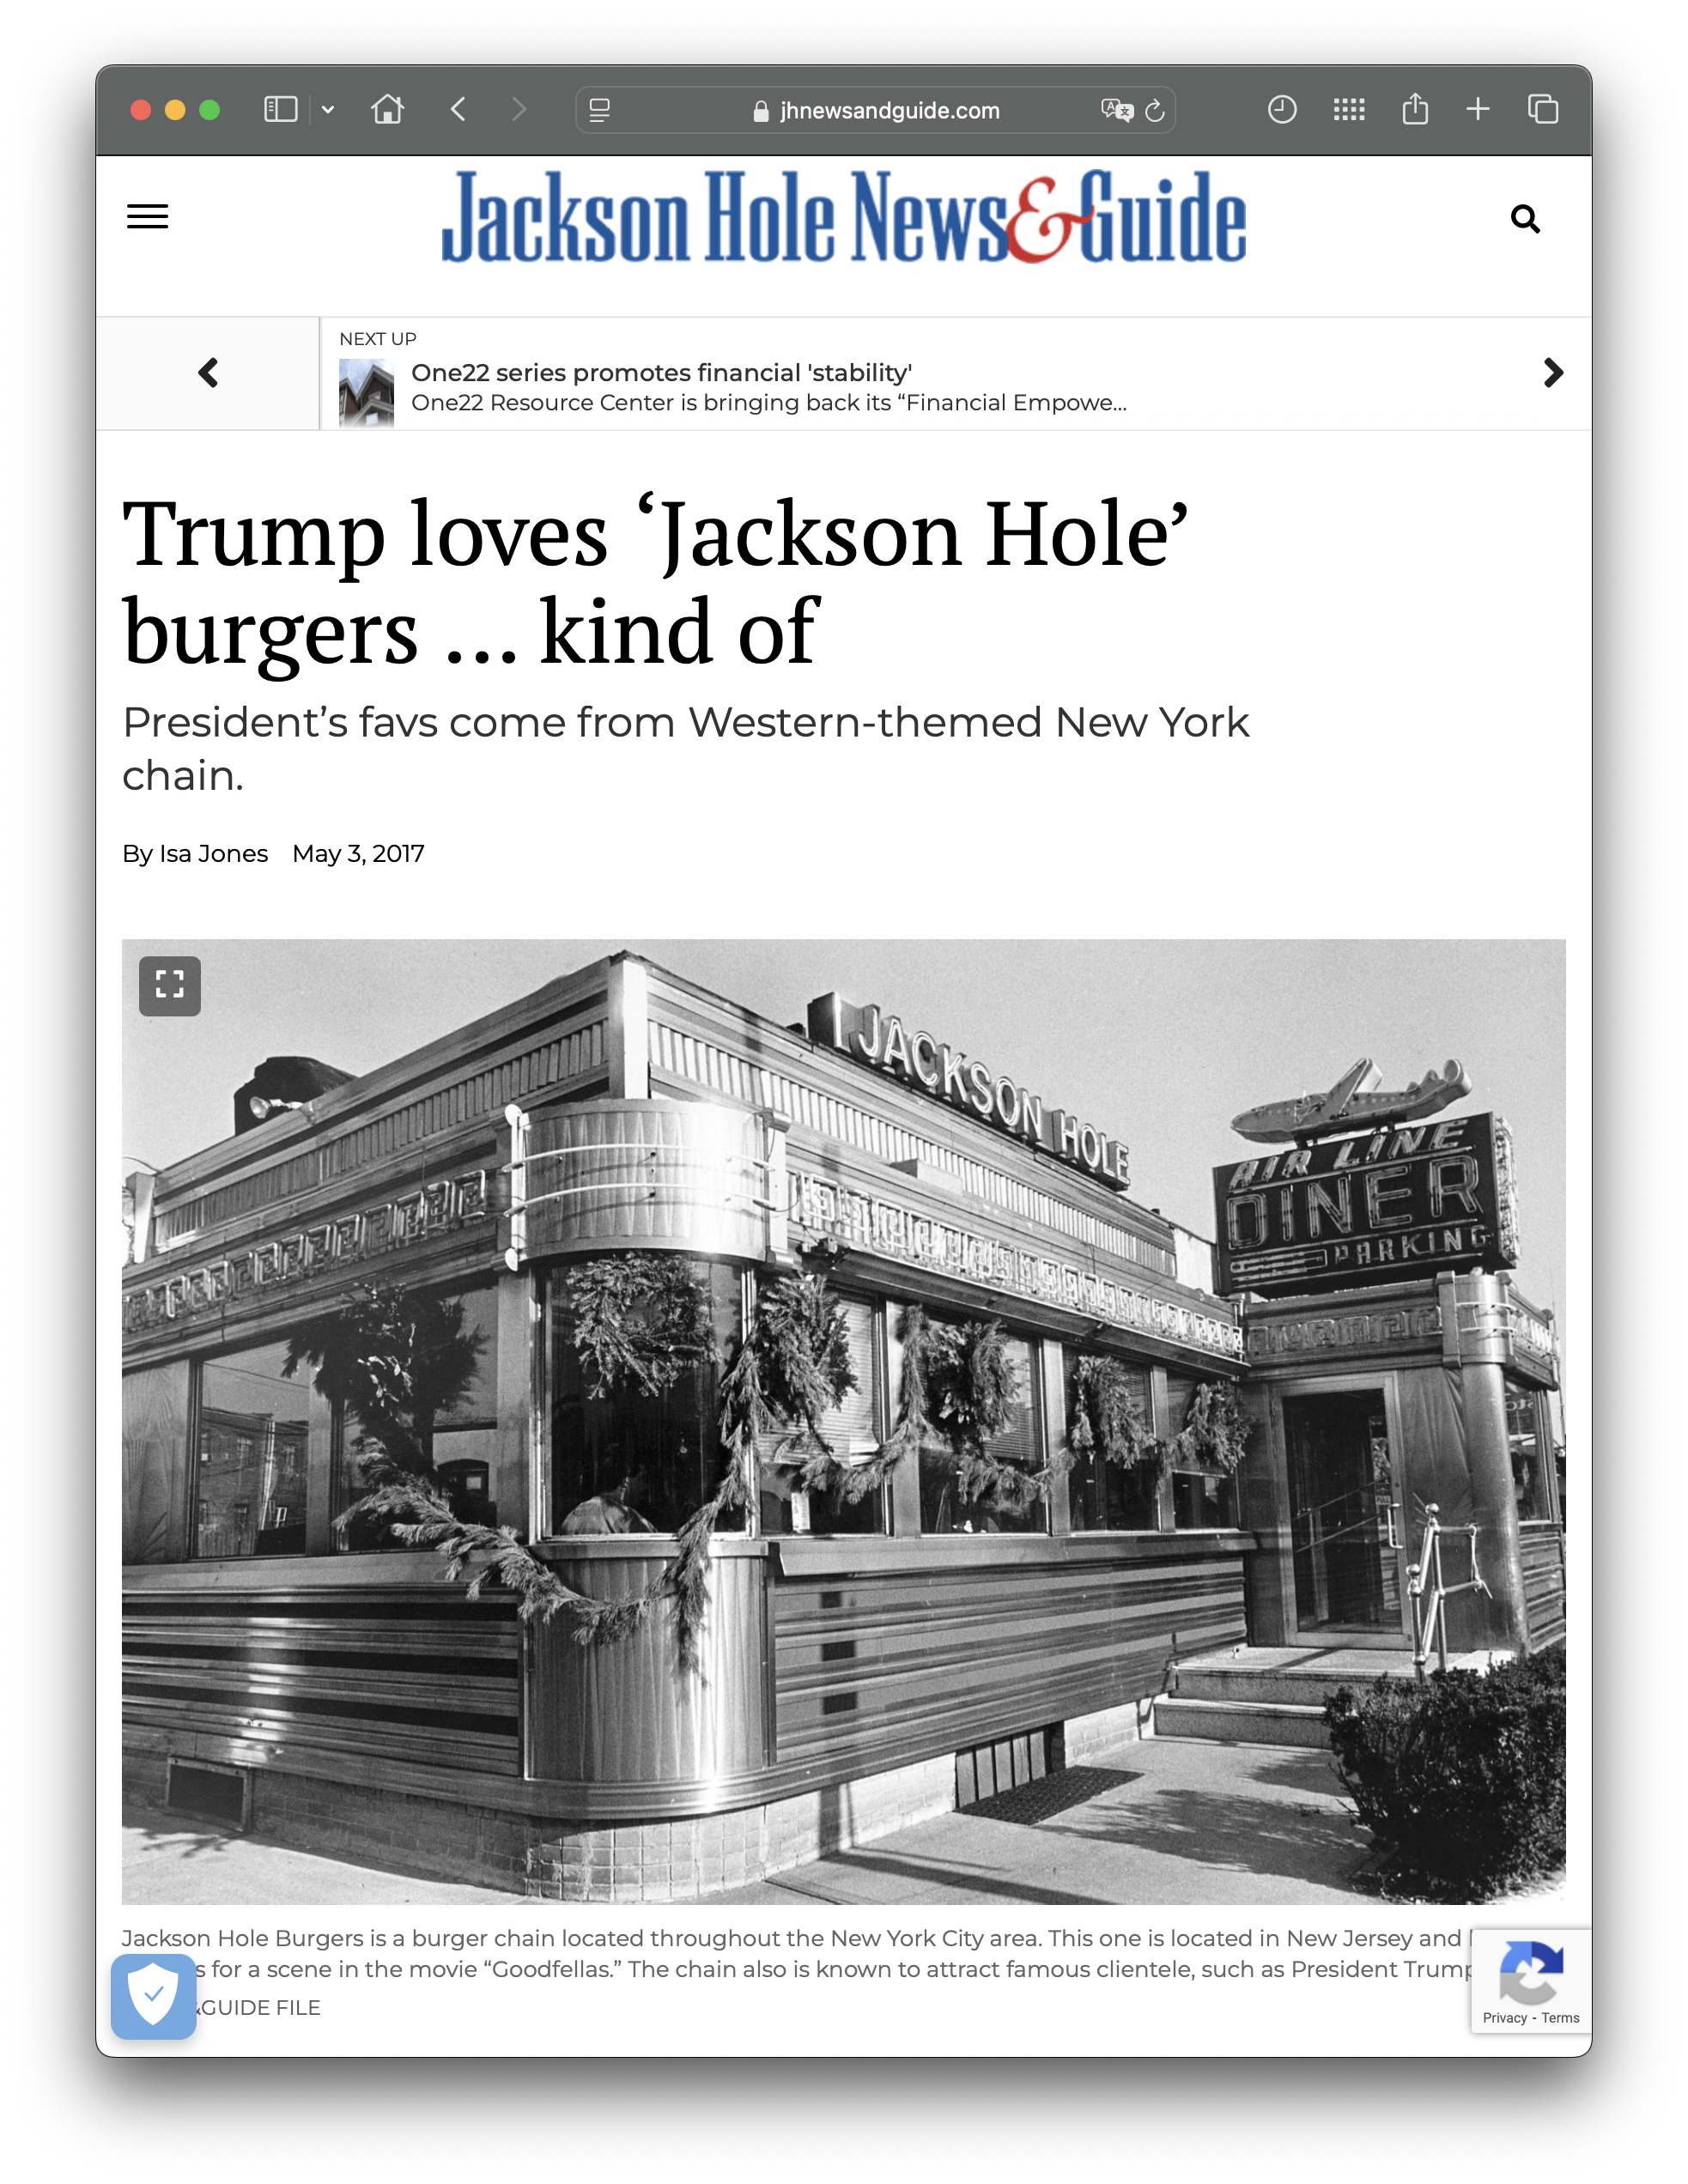
Task: Toggle the Safari sidebar
Action: click(280, 109)
